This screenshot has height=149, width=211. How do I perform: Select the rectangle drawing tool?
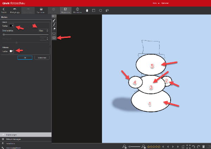[54, 33]
